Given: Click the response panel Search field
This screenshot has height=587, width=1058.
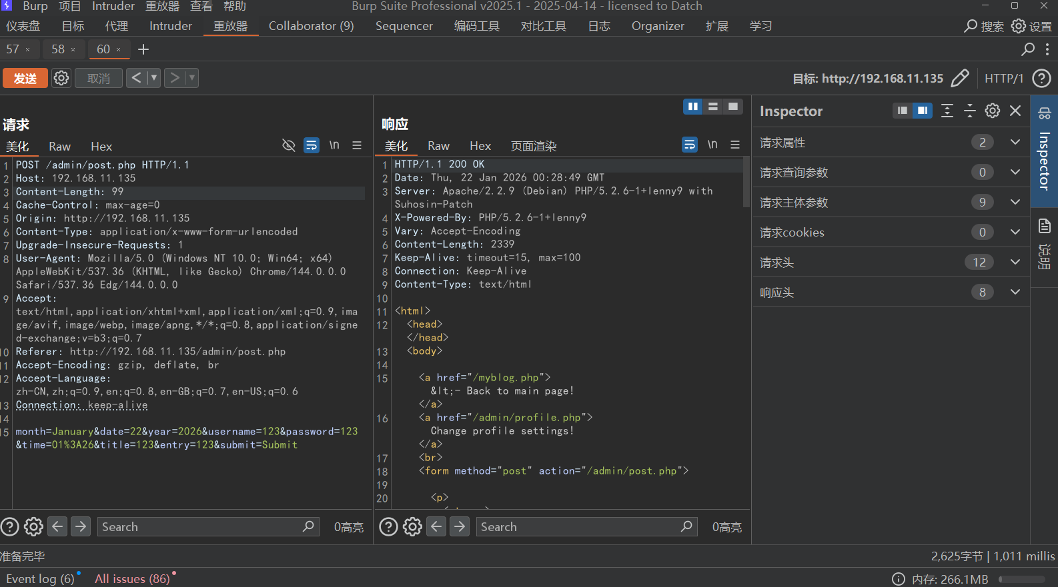Looking at the screenshot, I should 587,526.
